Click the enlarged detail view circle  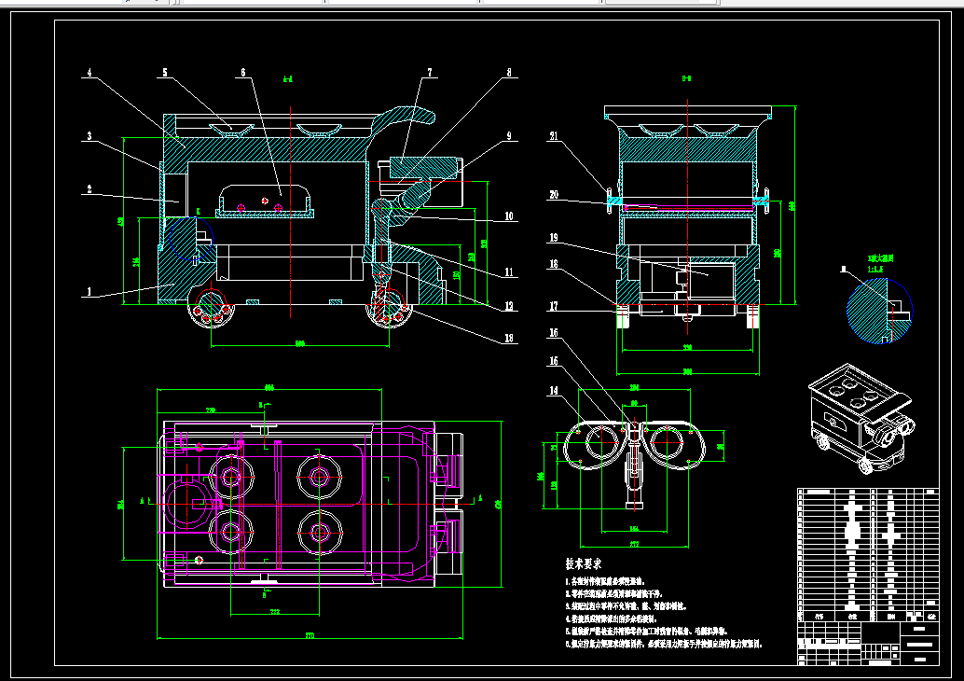pyautogui.click(x=880, y=311)
